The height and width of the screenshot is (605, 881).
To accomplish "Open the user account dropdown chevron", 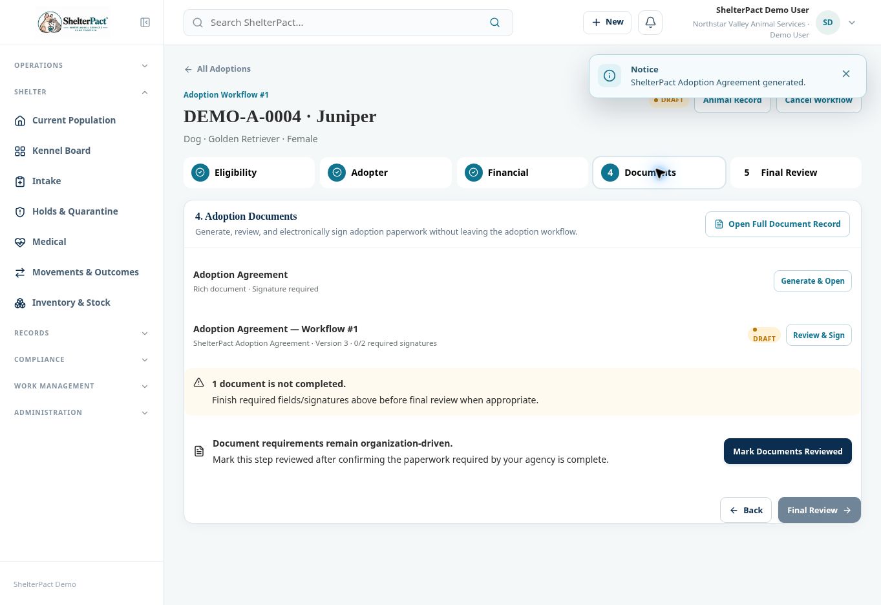I will tap(852, 23).
